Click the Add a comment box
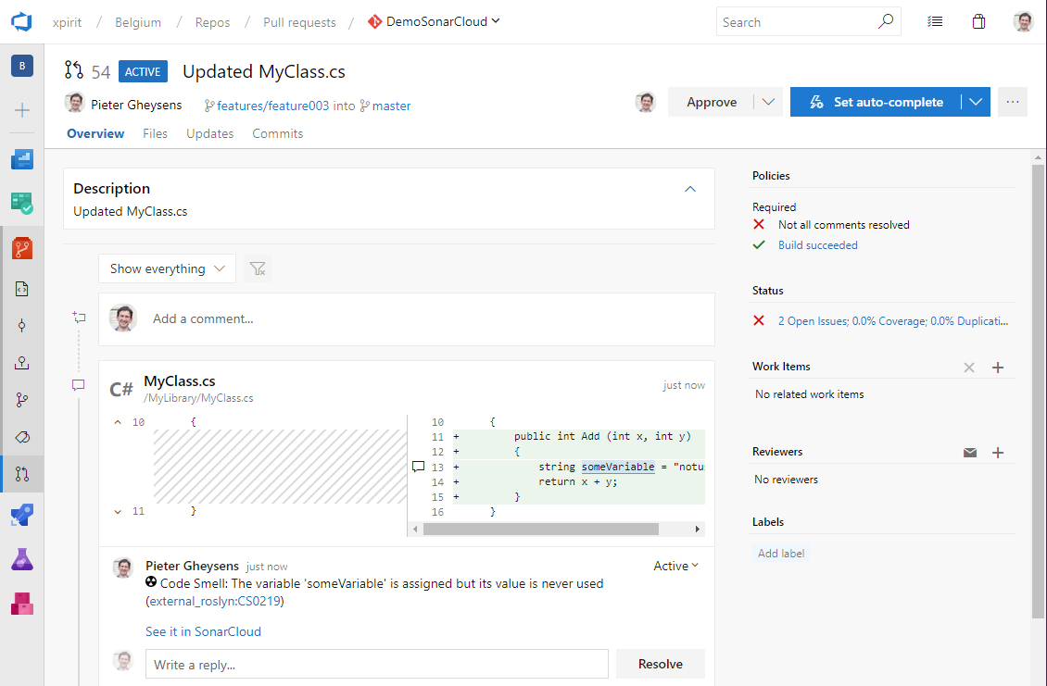 (x=407, y=319)
